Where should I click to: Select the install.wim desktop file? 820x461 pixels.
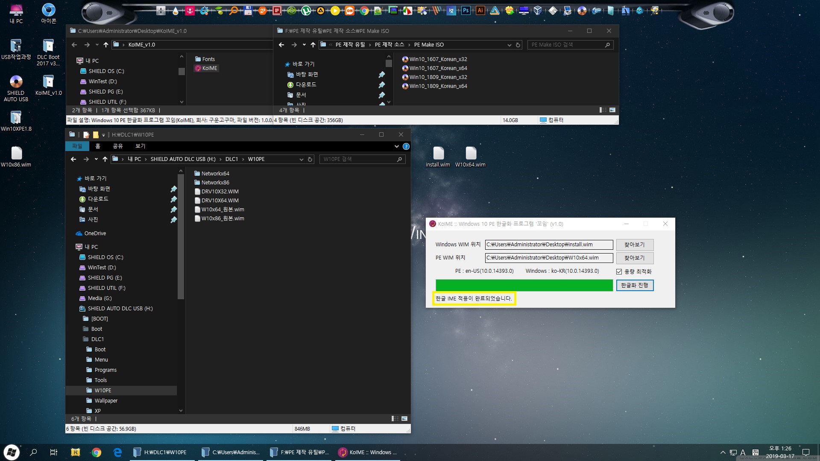438,157
